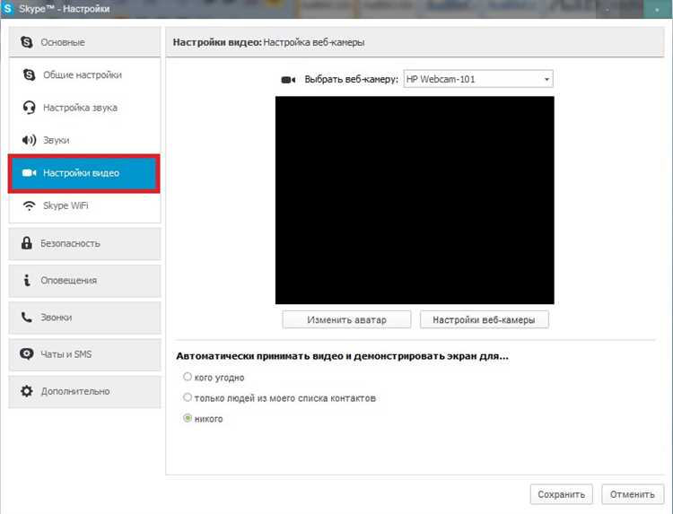Cancel changes with Отменить
The height and width of the screenshot is (514, 673).
pos(633,494)
